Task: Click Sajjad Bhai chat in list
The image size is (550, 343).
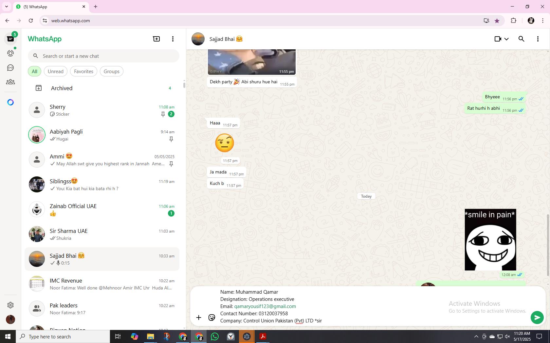Action: [x=102, y=259]
